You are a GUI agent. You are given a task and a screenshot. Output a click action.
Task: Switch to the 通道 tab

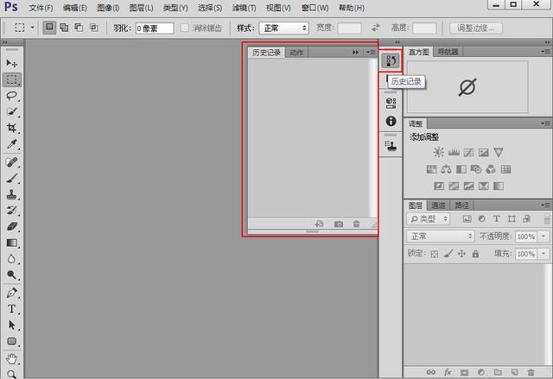pos(438,205)
